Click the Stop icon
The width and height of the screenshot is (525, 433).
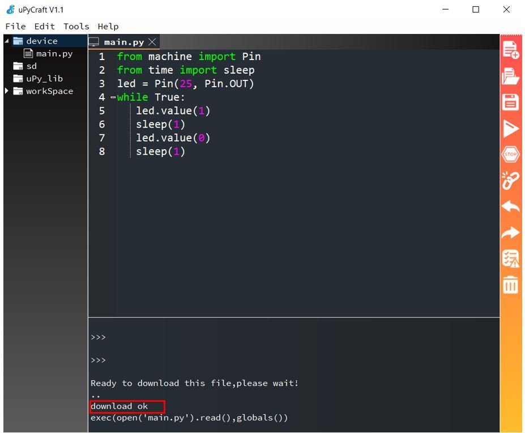click(x=510, y=154)
